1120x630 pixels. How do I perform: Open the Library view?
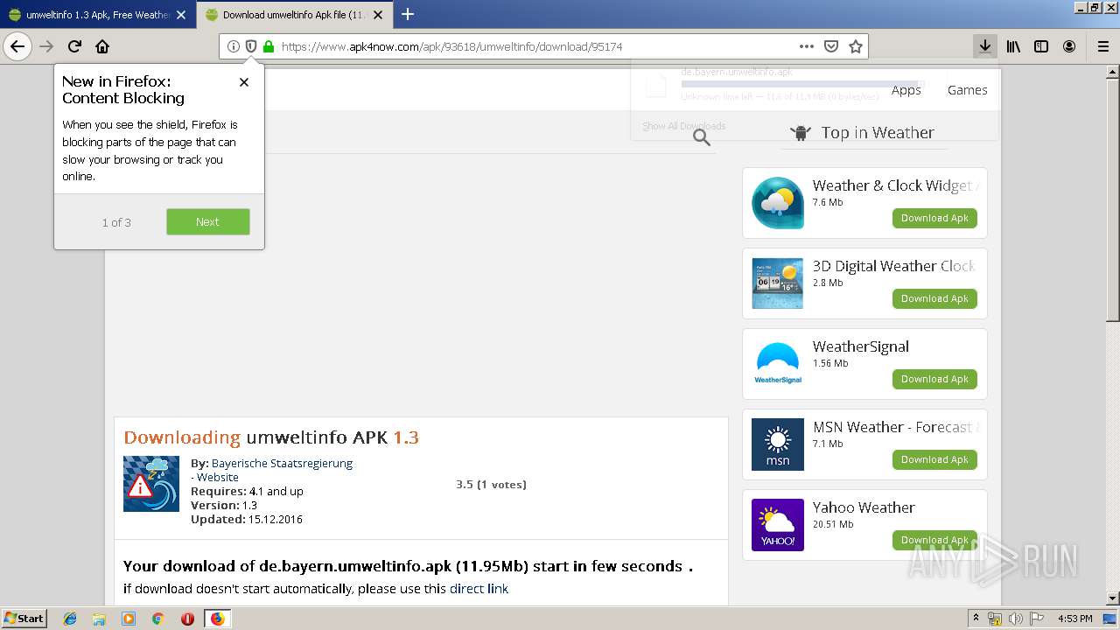pyautogui.click(x=1013, y=46)
